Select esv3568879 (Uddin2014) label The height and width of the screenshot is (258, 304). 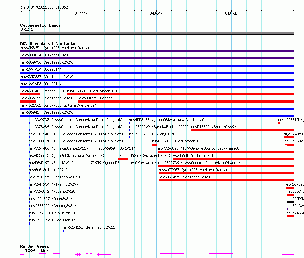coord(195,155)
